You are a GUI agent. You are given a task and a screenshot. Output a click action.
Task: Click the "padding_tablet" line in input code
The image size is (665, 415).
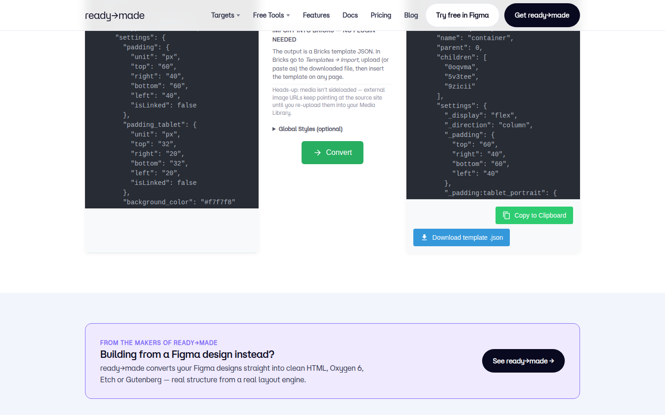point(160,125)
